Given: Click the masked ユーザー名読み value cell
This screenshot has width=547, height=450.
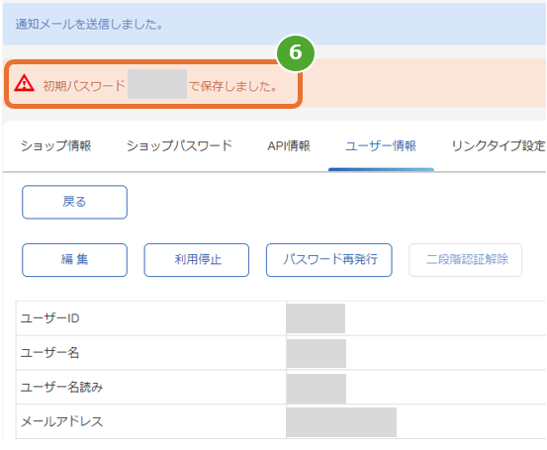Looking at the screenshot, I should 317,388.
